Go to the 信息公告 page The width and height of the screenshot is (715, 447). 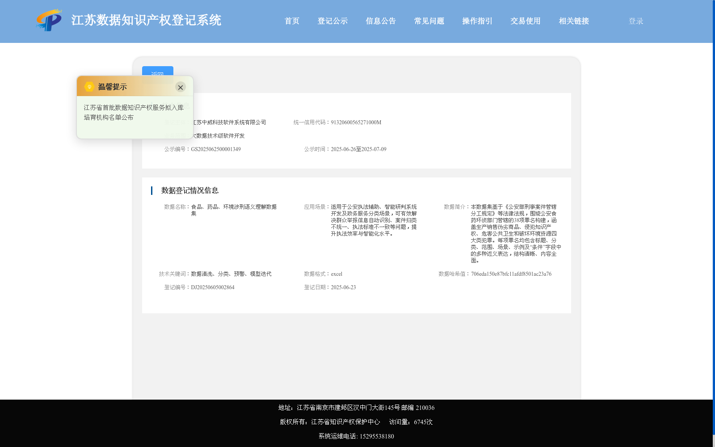pyautogui.click(x=381, y=21)
